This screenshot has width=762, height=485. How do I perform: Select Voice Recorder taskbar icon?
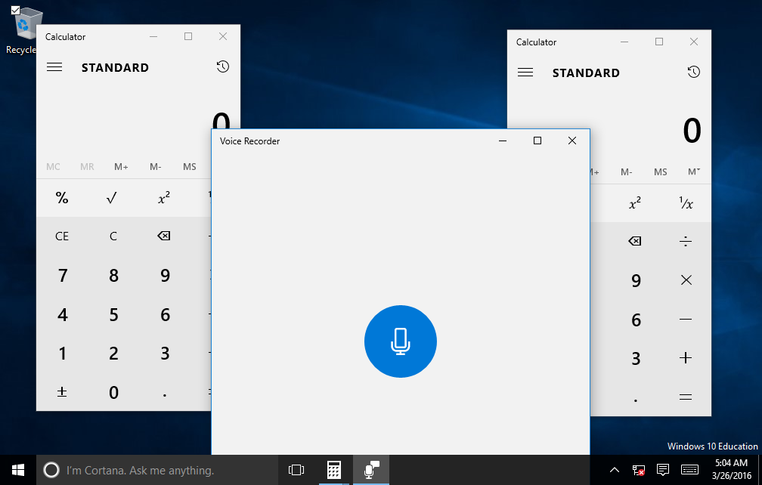pyautogui.click(x=370, y=470)
